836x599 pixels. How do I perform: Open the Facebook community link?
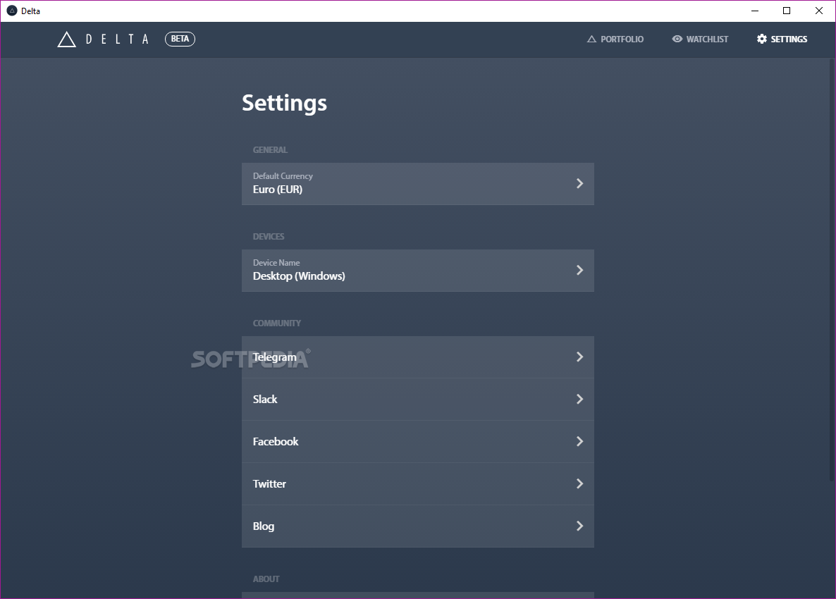(418, 441)
